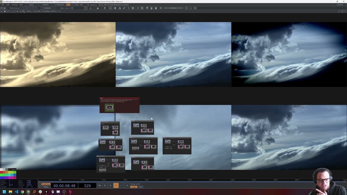Click the End value 7200
The width and height of the screenshot is (347, 195).
[29, 181]
